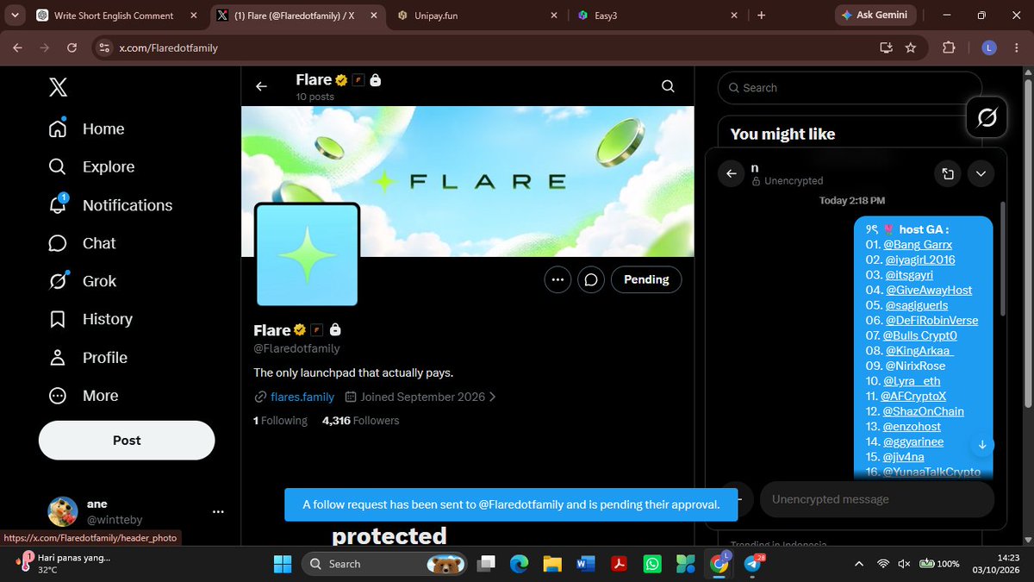Click the browser back arrow
Viewport: 1034px width, 582px height.
pos(17,48)
